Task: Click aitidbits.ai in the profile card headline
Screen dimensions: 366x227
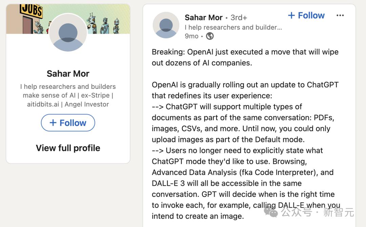Action: pyautogui.click(x=42, y=104)
